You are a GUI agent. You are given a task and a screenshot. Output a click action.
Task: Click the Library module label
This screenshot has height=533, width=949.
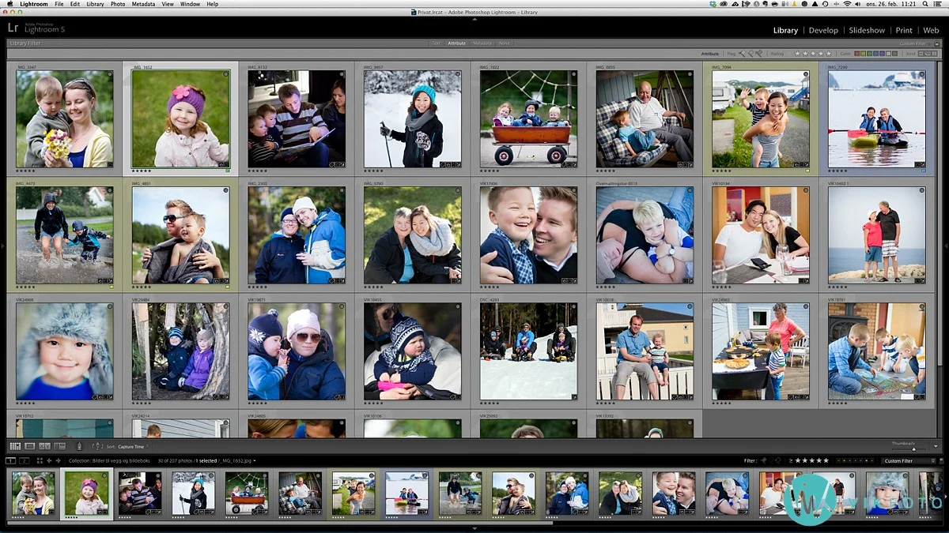coord(785,30)
